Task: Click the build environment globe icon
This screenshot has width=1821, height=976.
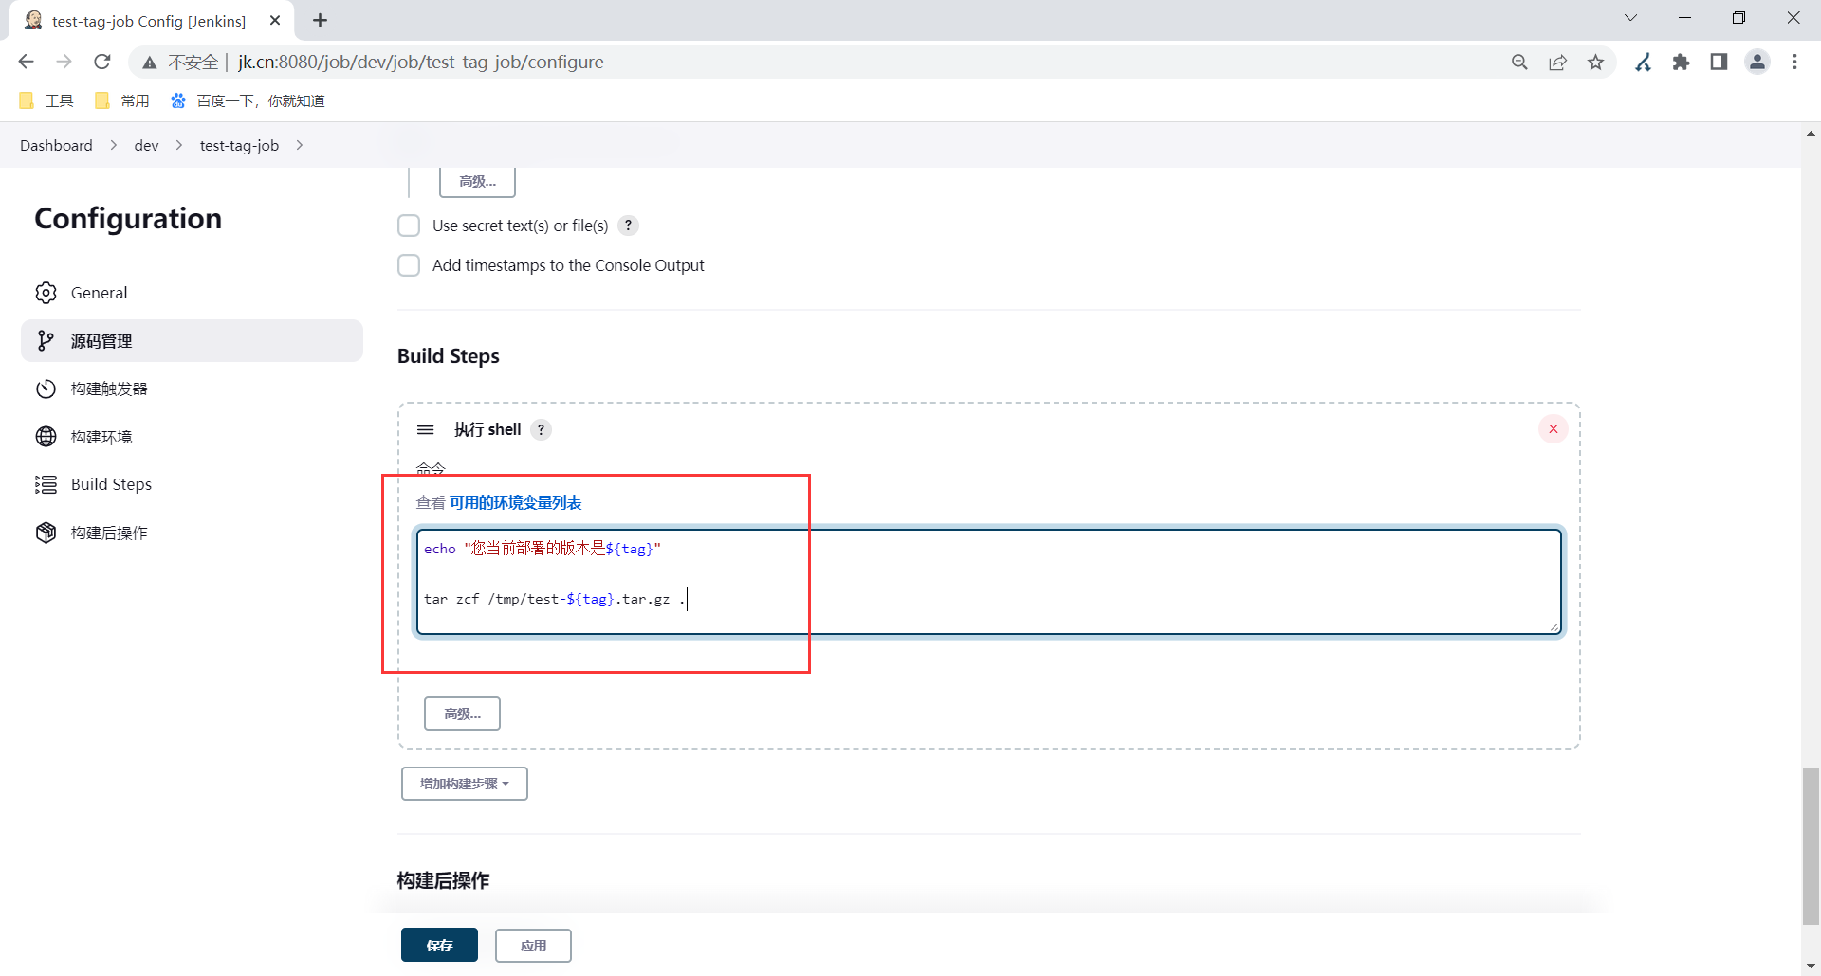Action: [x=46, y=436]
